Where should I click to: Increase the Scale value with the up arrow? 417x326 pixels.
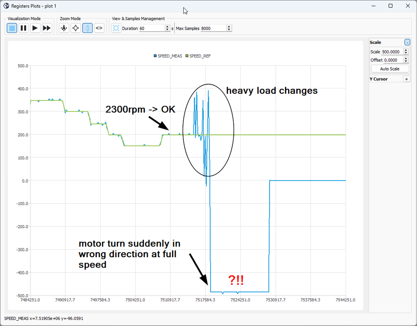406,50
